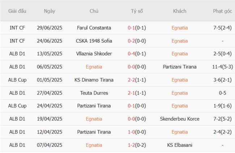Select the "Chủ" column header
Viewport: 235px width, 153px height.
click(94, 11)
